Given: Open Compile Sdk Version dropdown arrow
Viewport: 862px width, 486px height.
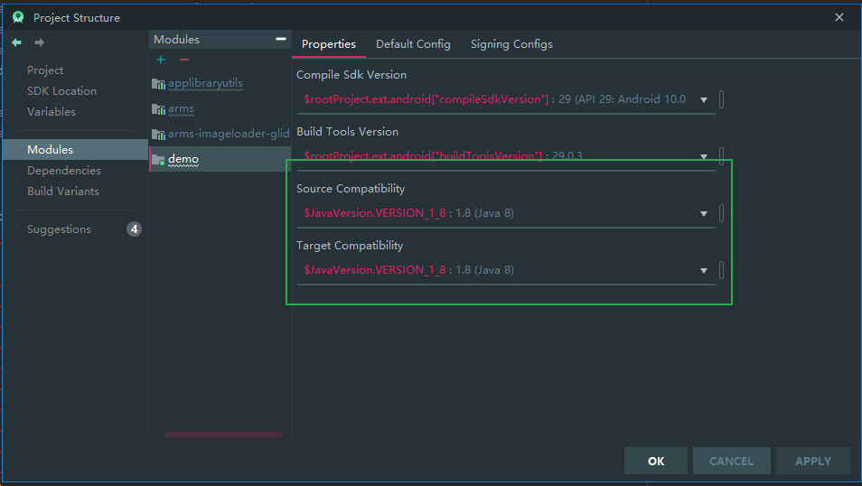Looking at the screenshot, I should click(x=704, y=99).
